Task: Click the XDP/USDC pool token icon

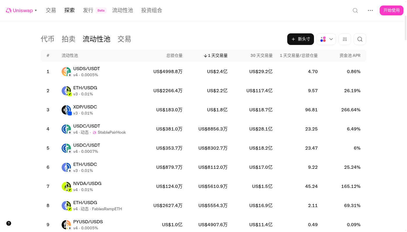Action: tap(66, 110)
